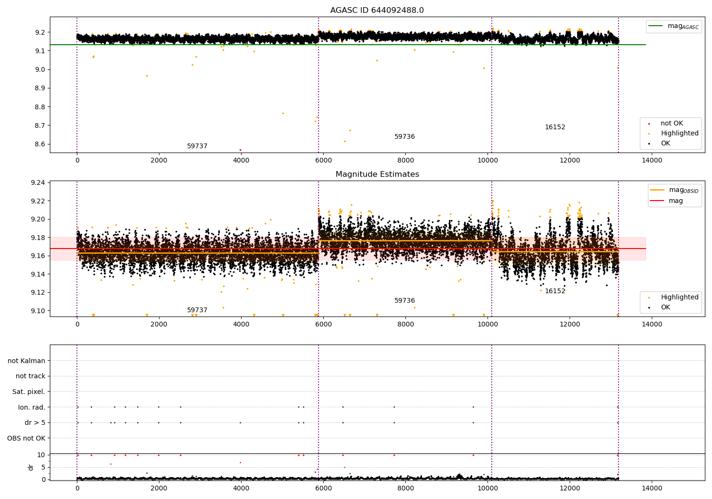Click the 'Magnitude Estimates' panel title
Viewport: 712px width, 499px height.
click(x=377, y=174)
